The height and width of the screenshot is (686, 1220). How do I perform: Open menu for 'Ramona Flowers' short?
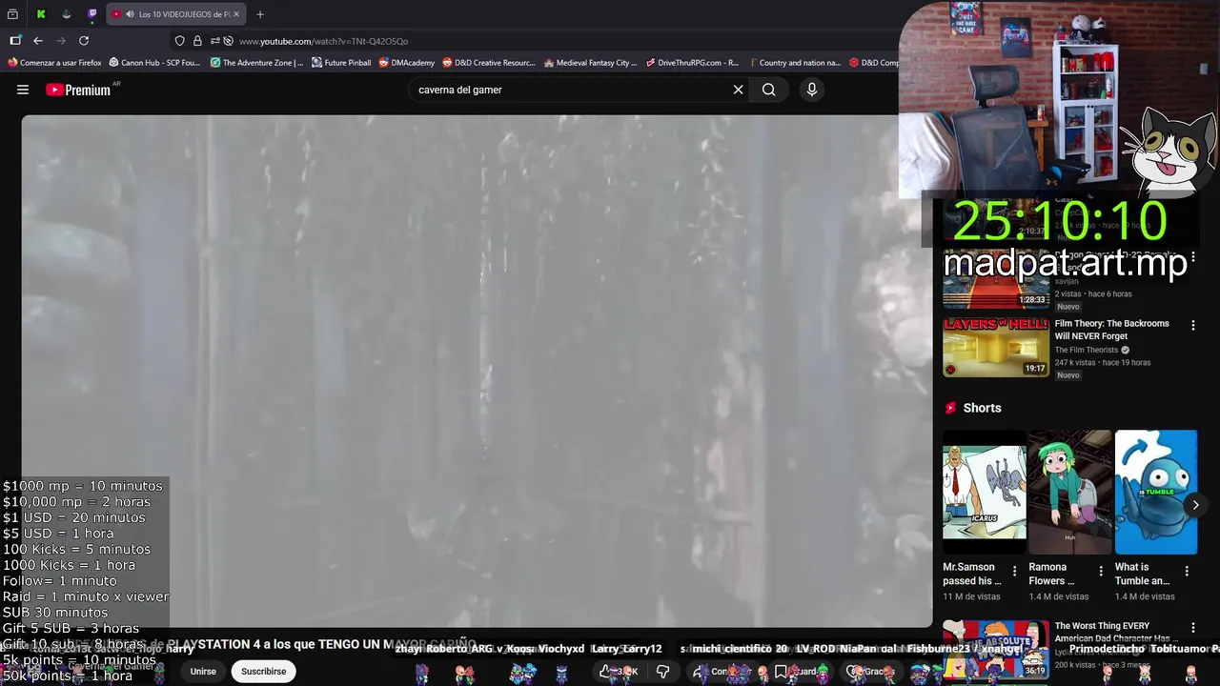(x=1101, y=572)
